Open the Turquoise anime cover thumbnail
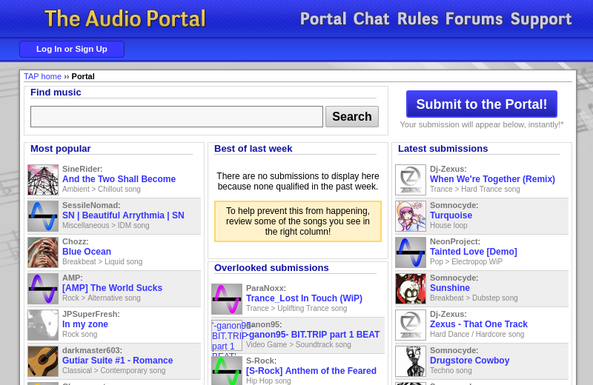This screenshot has height=385, width=593. (411, 216)
